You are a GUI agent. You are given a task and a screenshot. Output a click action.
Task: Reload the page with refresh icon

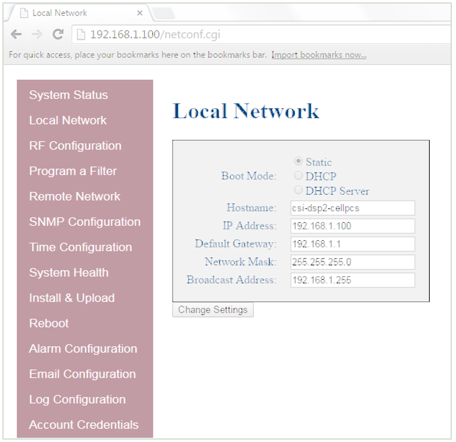(58, 34)
